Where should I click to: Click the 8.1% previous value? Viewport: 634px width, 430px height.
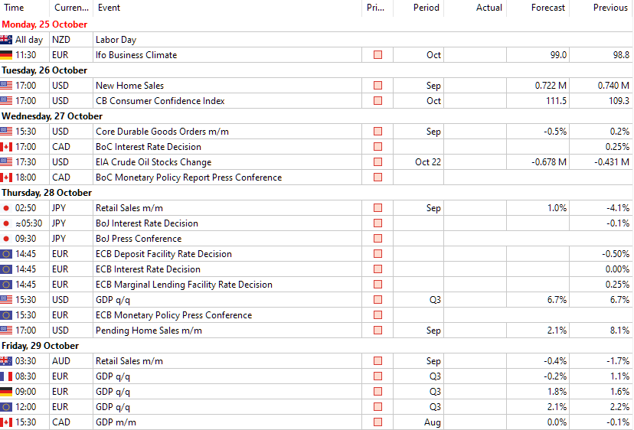click(620, 331)
